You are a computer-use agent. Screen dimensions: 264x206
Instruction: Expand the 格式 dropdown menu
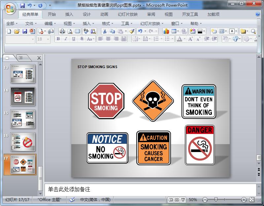pyautogui.click(x=108, y=23)
